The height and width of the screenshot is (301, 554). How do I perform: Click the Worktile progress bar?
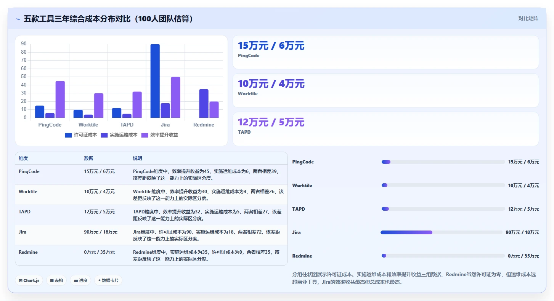pos(443,185)
